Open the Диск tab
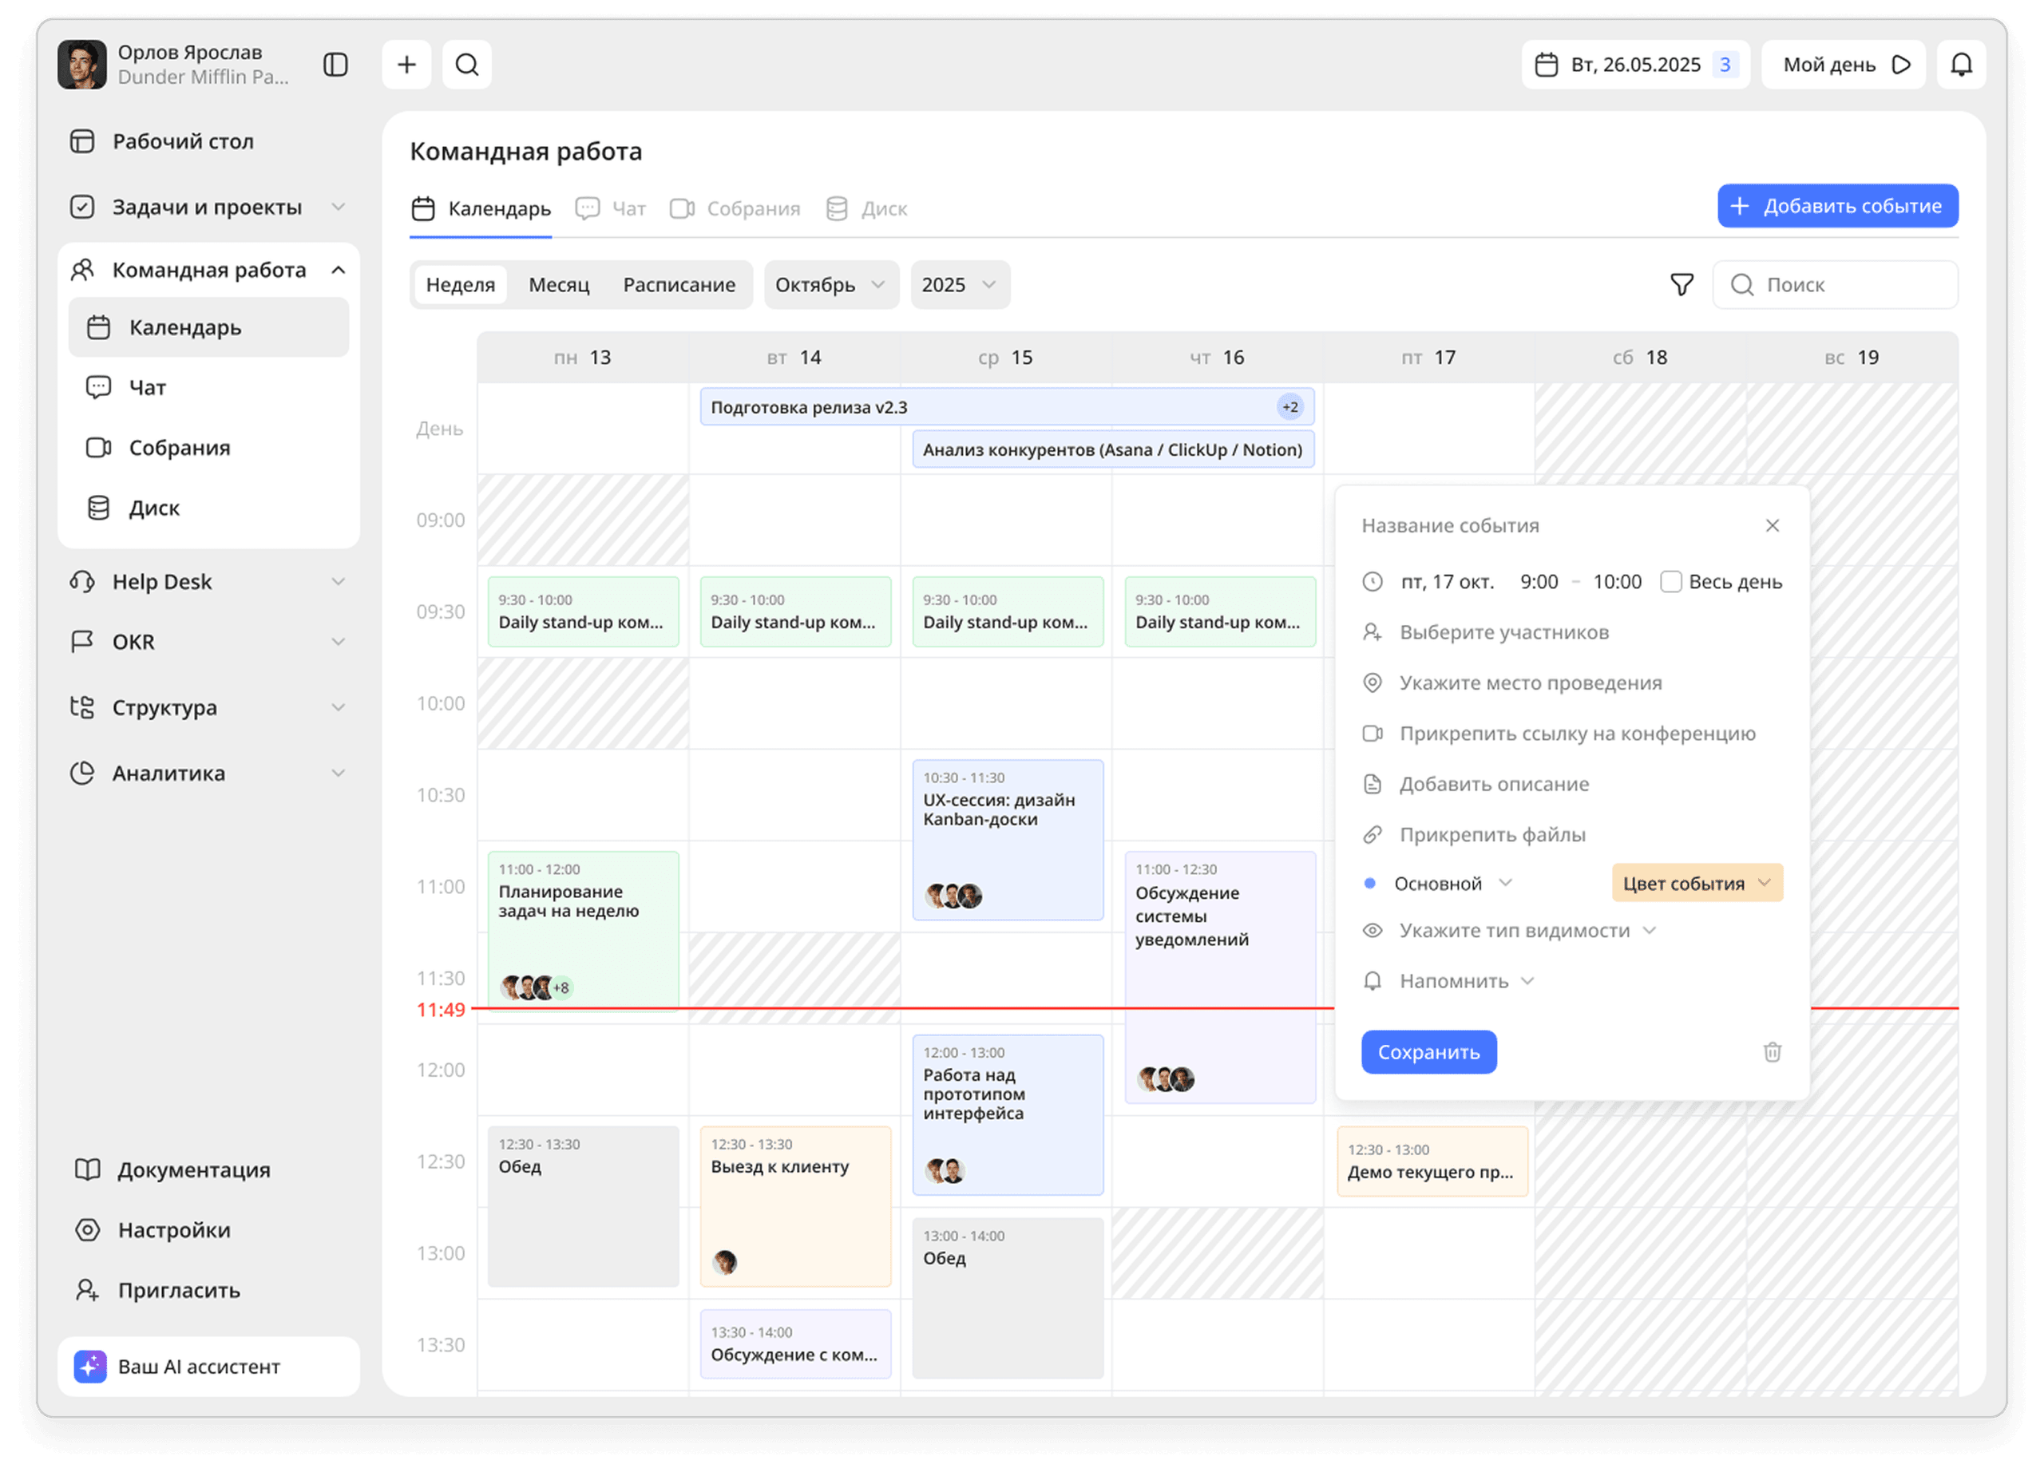This screenshot has height=1472, width=2044. click(x=867, y=209)
